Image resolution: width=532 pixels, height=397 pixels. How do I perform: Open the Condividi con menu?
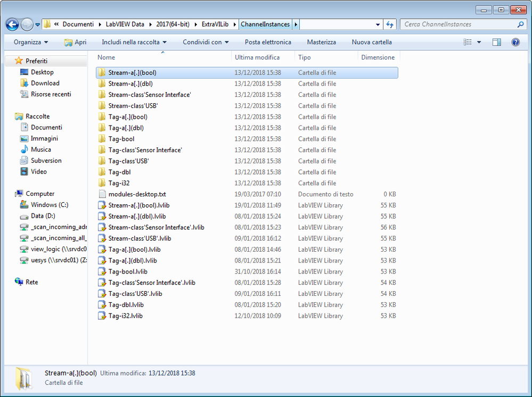(x=206, y=42)
